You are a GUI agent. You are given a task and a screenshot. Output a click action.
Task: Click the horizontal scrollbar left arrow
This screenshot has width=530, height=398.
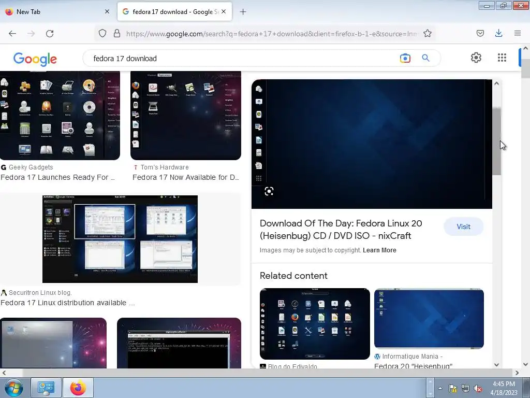coord(4,373)
